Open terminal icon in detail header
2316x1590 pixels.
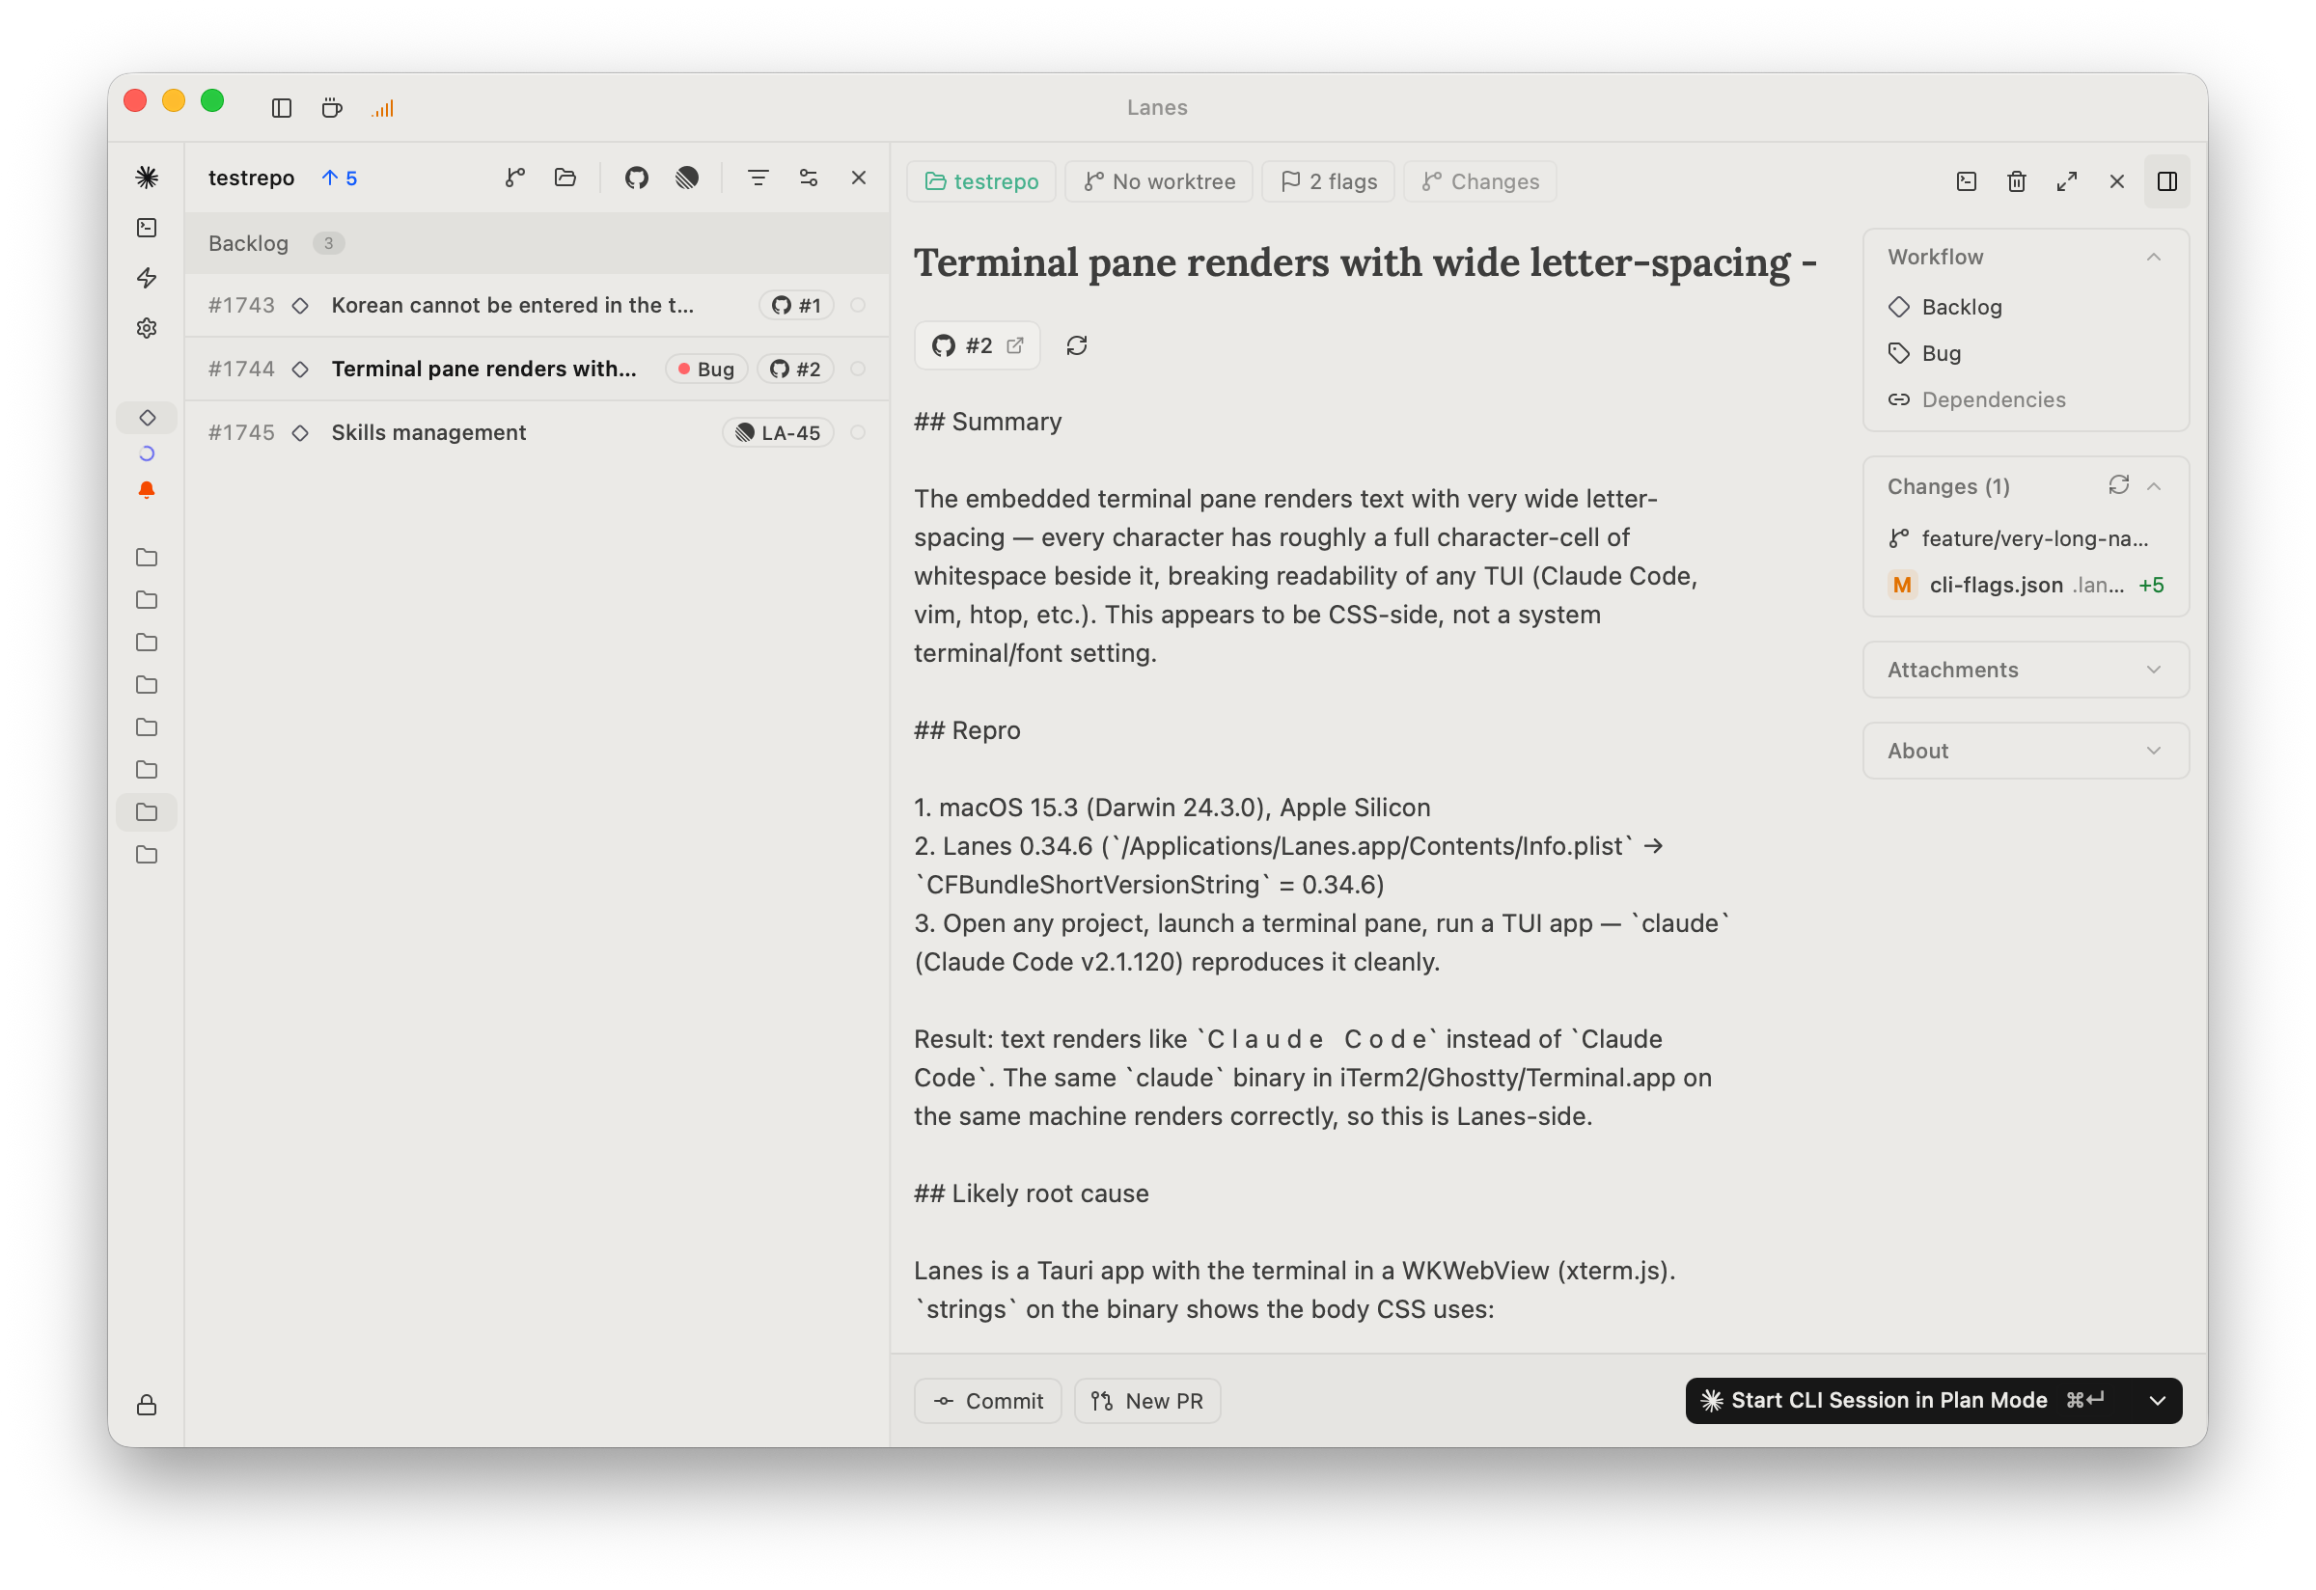pos(1967,181)
